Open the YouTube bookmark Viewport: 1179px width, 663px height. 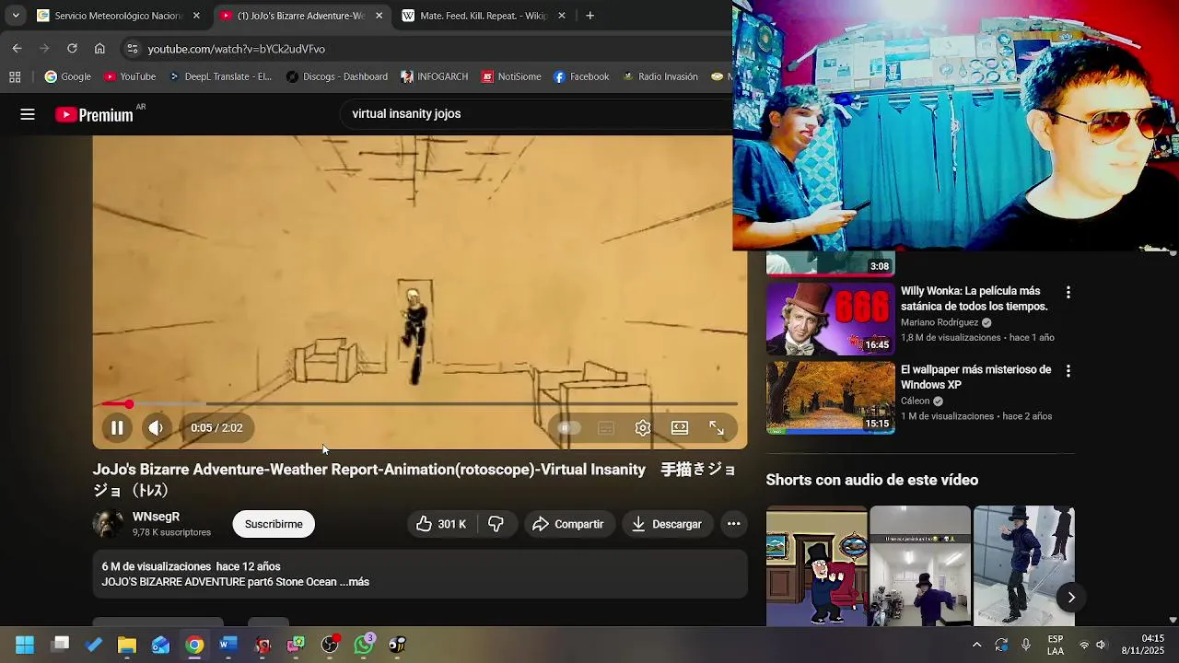click(x=129, y=76)
